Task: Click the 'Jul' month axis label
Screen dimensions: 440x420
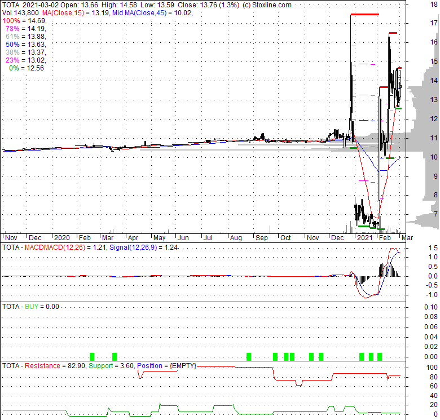Action: click(208, 238)
